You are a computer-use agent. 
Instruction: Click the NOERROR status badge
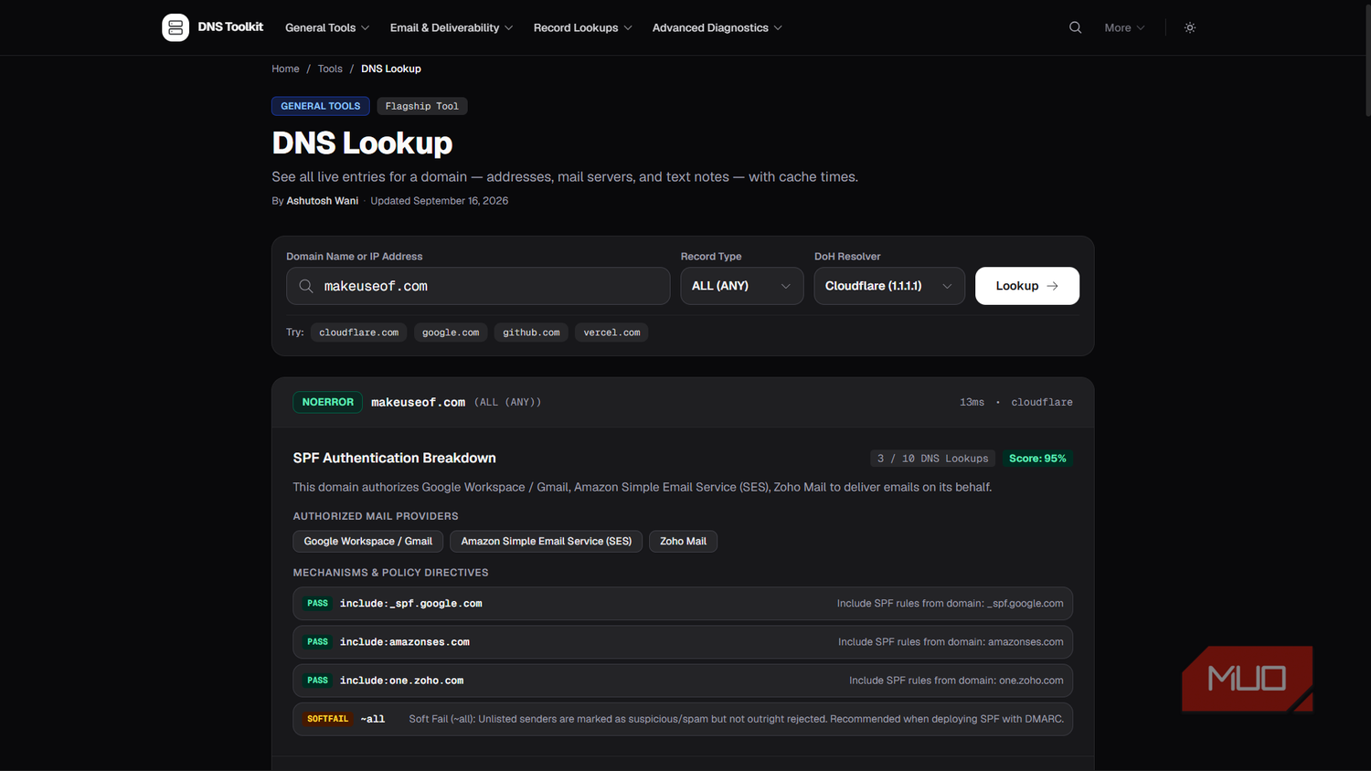[327, 402]
